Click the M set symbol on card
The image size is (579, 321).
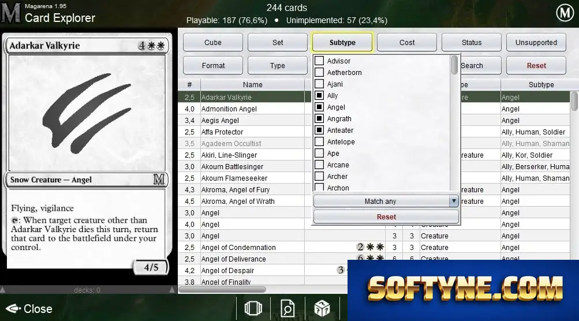[159, 180]
